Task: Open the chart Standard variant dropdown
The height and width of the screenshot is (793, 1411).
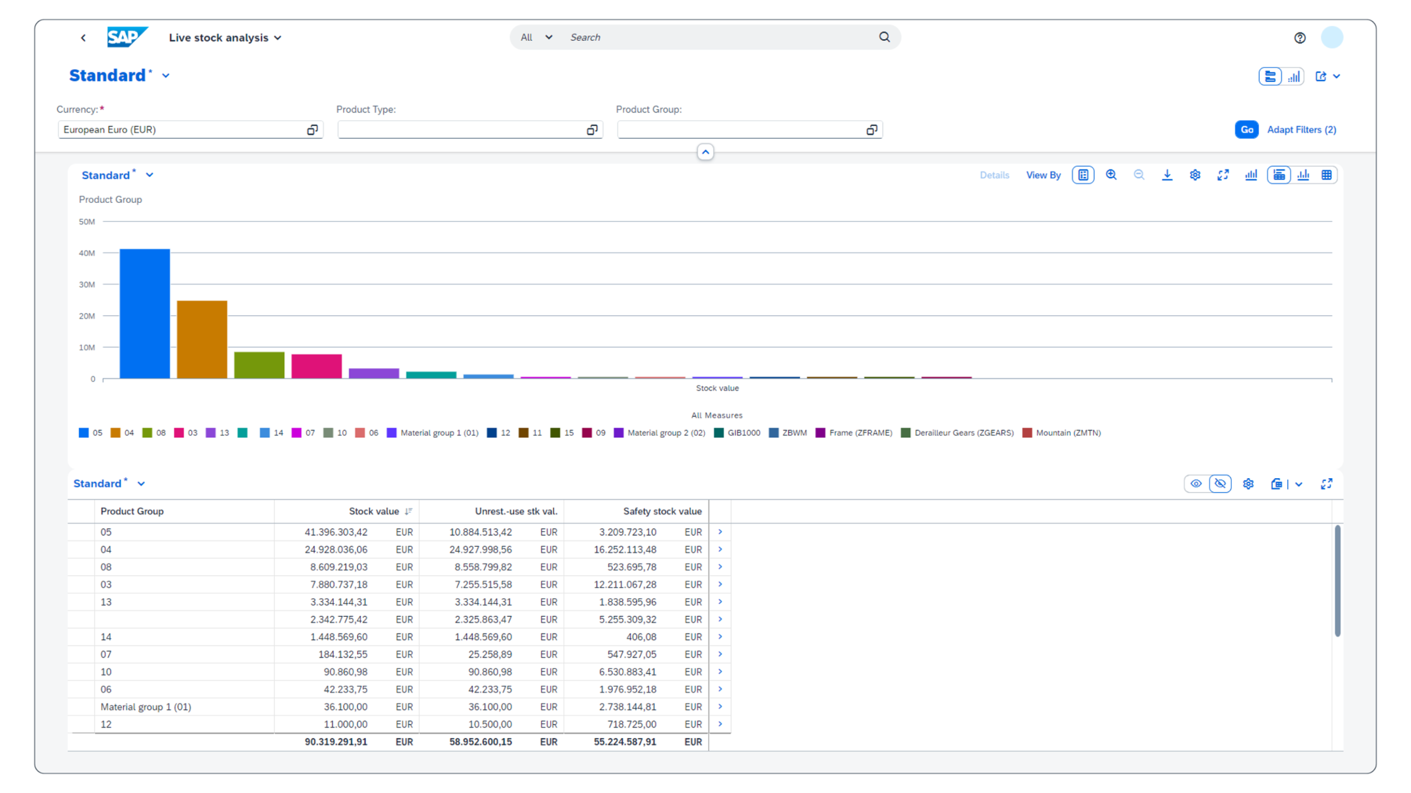Action: (149, 175)
